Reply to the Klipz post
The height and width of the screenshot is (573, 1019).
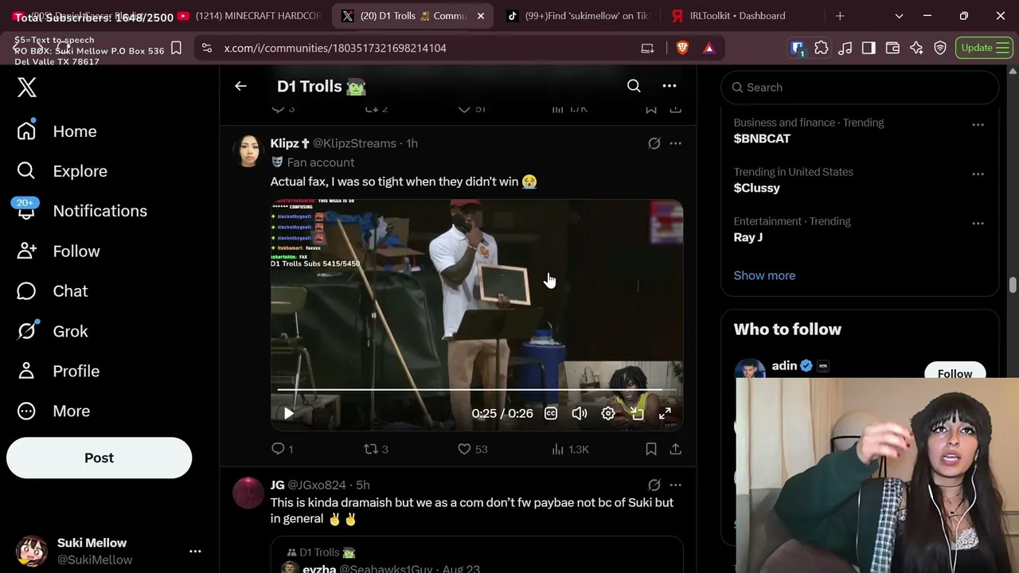tap(283, 449)
